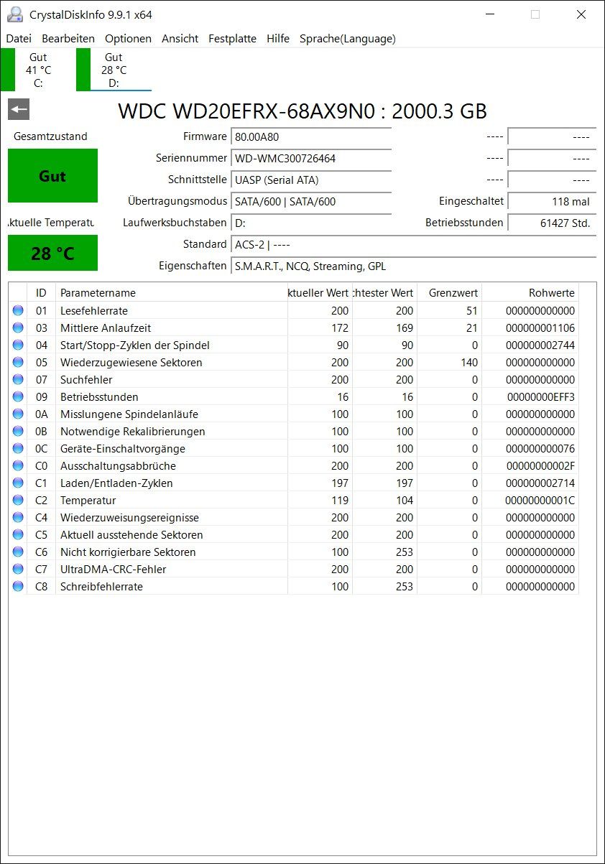Click the green Gut health status button

(x=52, y=176)
